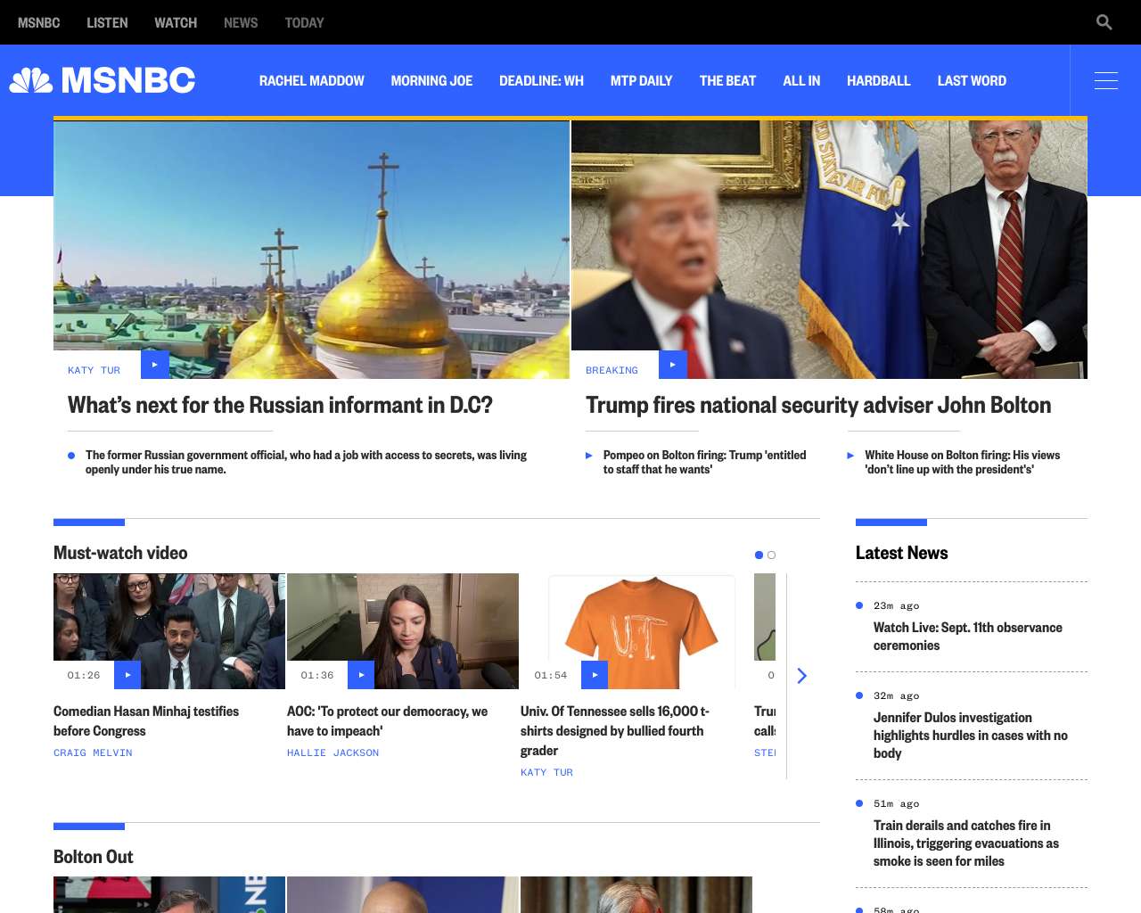Open MSNBC in the top bar
This screenshot has width=1141, height=913.
click(39, 22)
